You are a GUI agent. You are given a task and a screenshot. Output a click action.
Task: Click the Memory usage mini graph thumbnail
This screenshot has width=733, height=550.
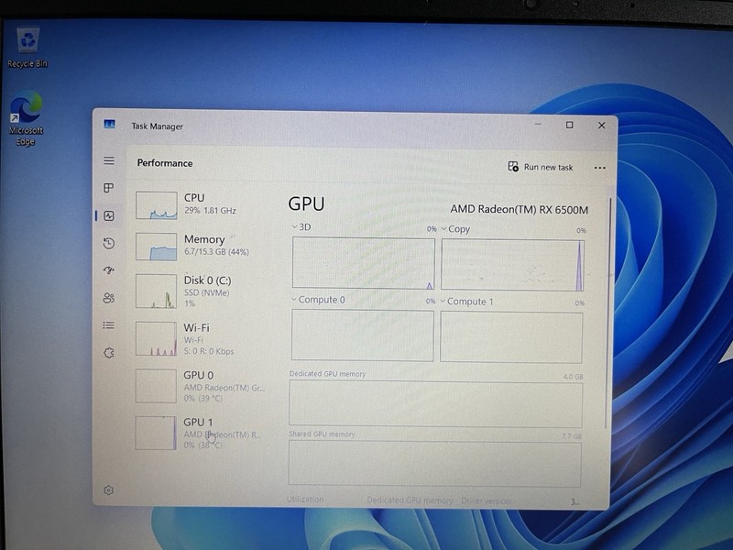tap(156, 247)
